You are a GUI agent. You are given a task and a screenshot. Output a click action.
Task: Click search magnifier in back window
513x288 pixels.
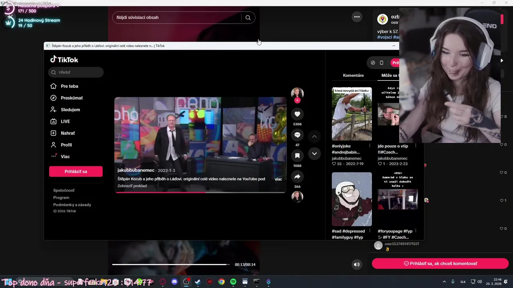(x=248, y=18)
